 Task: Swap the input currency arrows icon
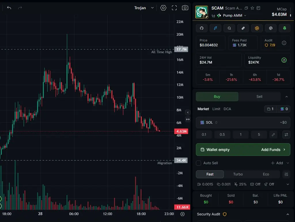click(286, 135)
